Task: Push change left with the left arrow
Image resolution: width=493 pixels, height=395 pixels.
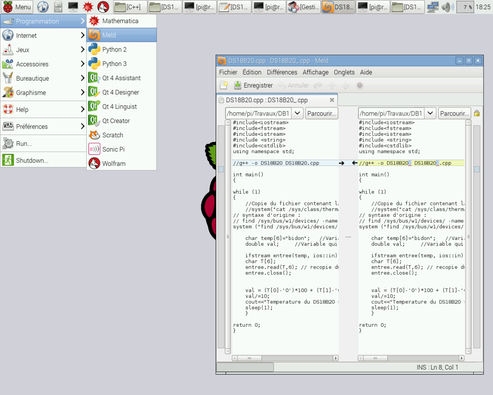Action: pos(355,163)
